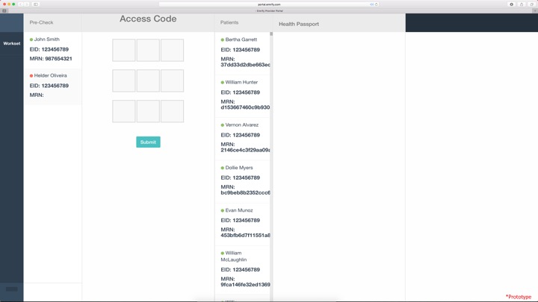This screenshot has height=302, width=538.
Task: Click the Patients list scrollbar thumb
Action: click(271, 34)
